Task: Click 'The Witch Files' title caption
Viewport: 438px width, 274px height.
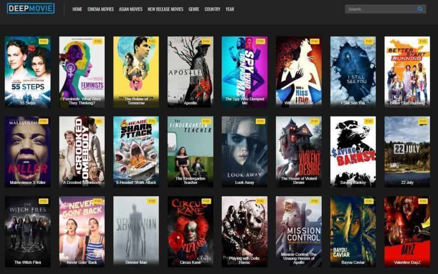Action: point(28,262)
